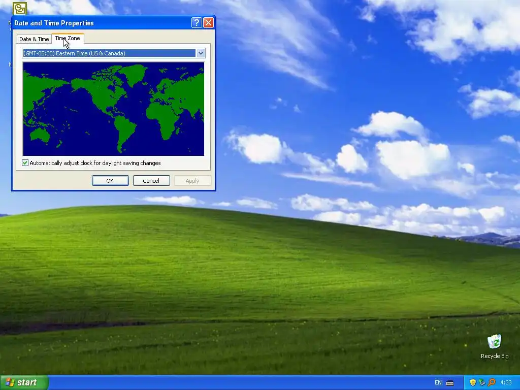Click the keyboard icon on the language bar
Viewport: 520px width, 390px height.
(450, 383)
